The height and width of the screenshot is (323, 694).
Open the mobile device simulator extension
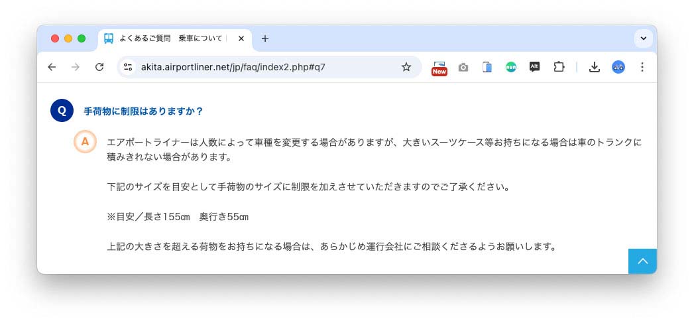(487, 68)
